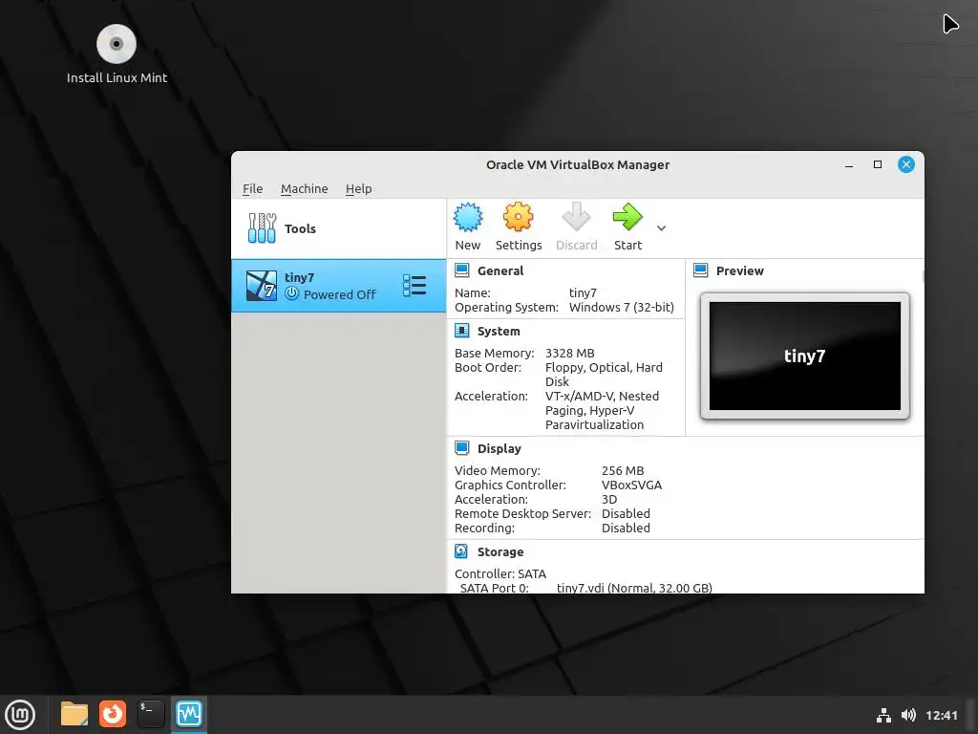
Task: Open the Tools pane icon
Action: point(262,228)
